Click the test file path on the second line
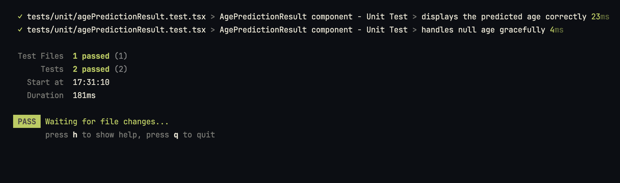The image size is (620, 183). pyautogui.click(x=116, y=30)
